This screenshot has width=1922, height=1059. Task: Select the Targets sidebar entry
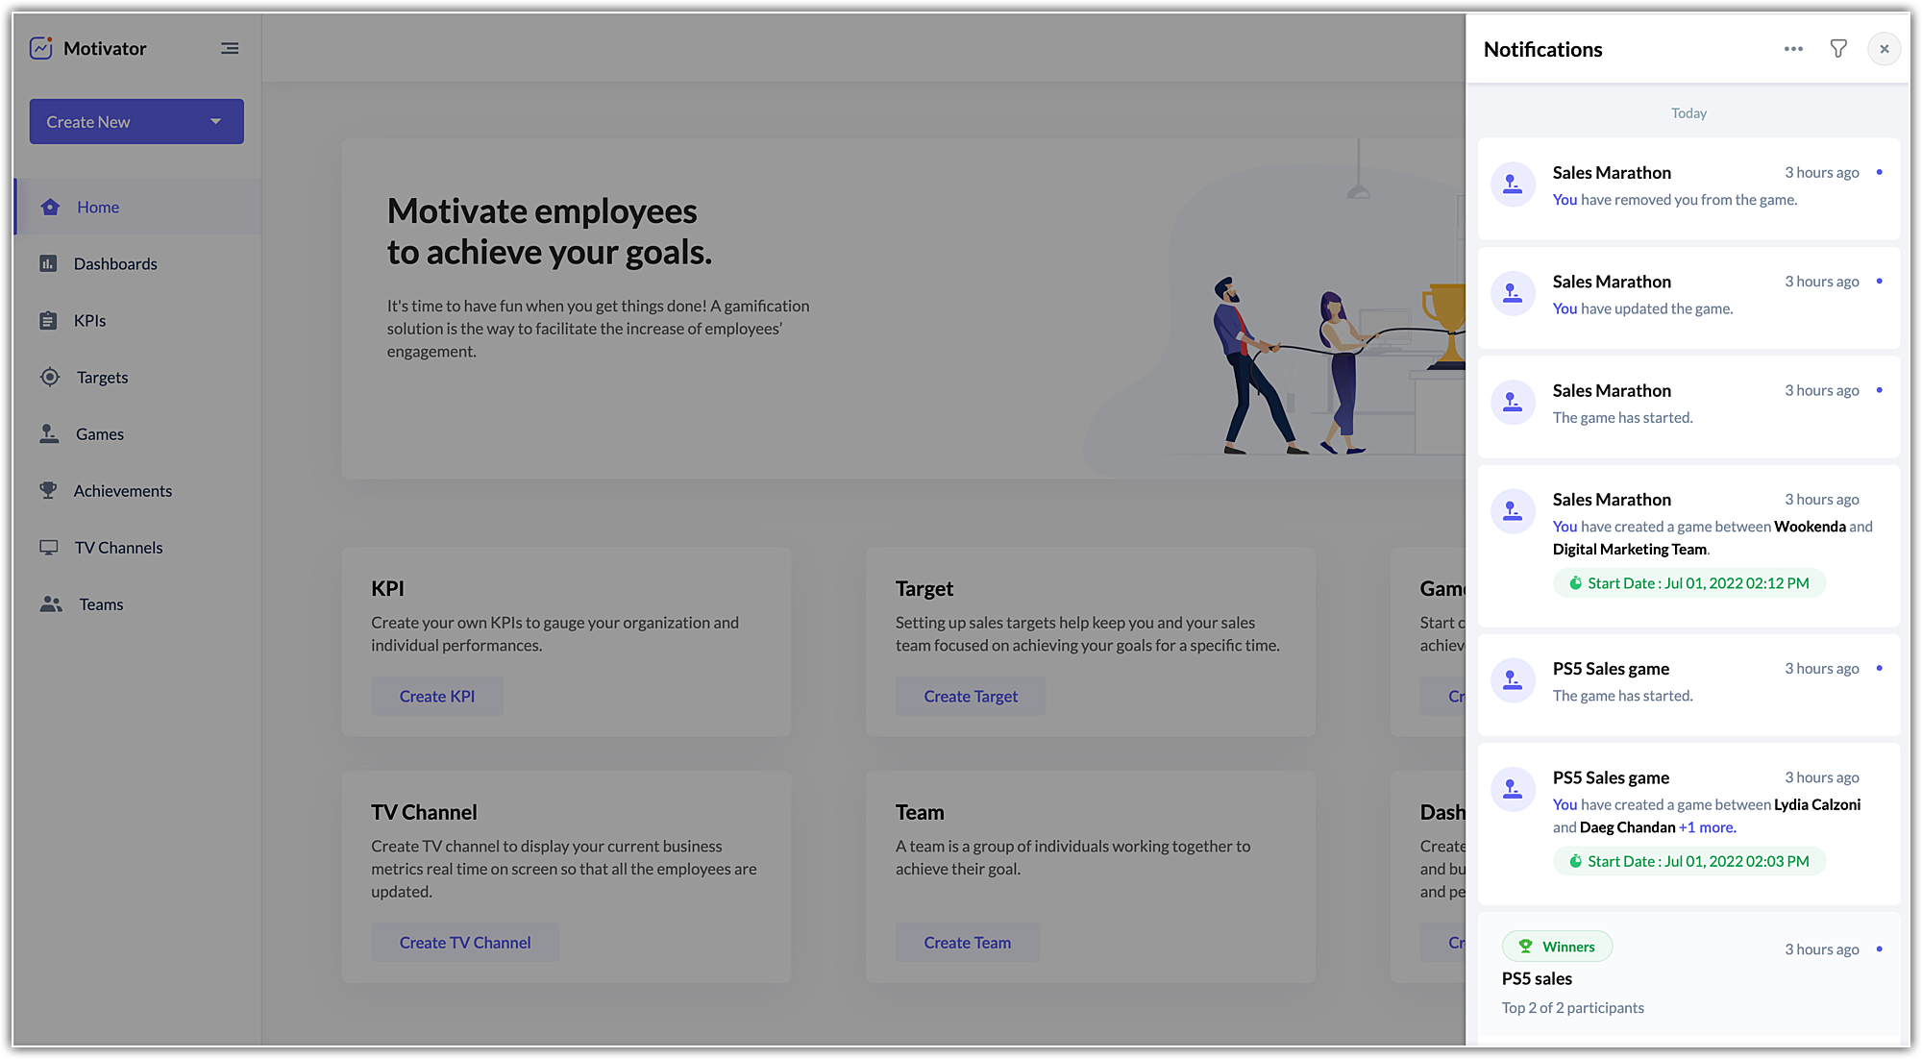102,378
